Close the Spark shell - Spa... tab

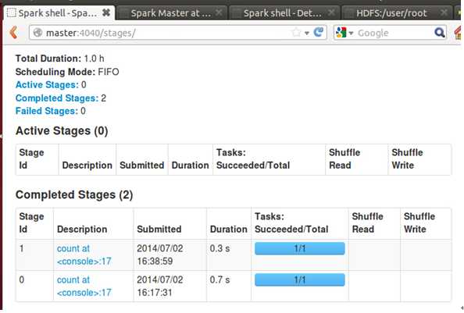[x=106, y=12]
